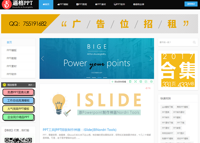The image size is (200, 143).
Task: Click the magnifier search icon
Action: point(194,42)
